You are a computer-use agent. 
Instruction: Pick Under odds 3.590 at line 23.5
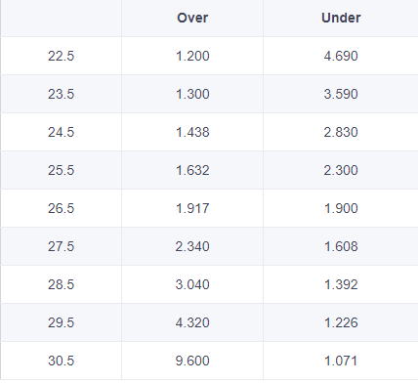(x=341, y=94)
